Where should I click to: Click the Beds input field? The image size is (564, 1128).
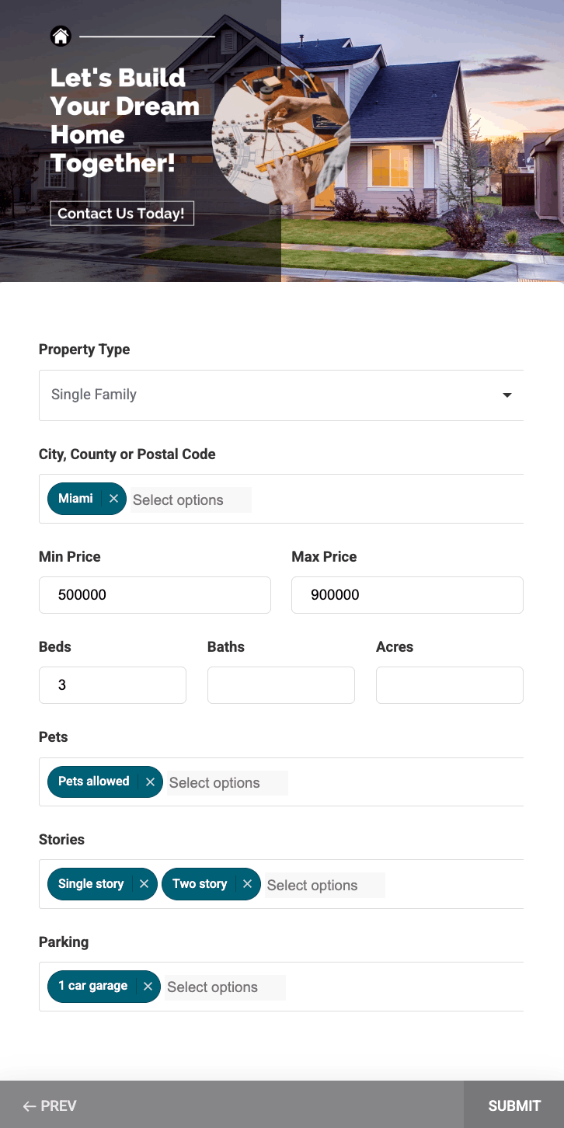[113, 685]
